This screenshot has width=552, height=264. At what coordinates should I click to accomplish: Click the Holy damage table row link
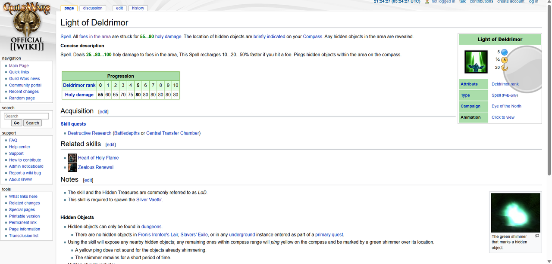79,95
